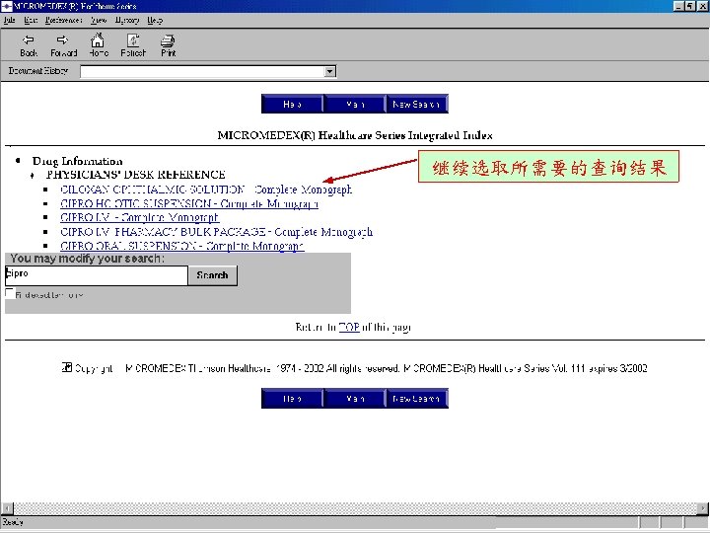Expand the Document History dropdown arrow
Screen dimensions: 710x533
(x=330, y=72)
